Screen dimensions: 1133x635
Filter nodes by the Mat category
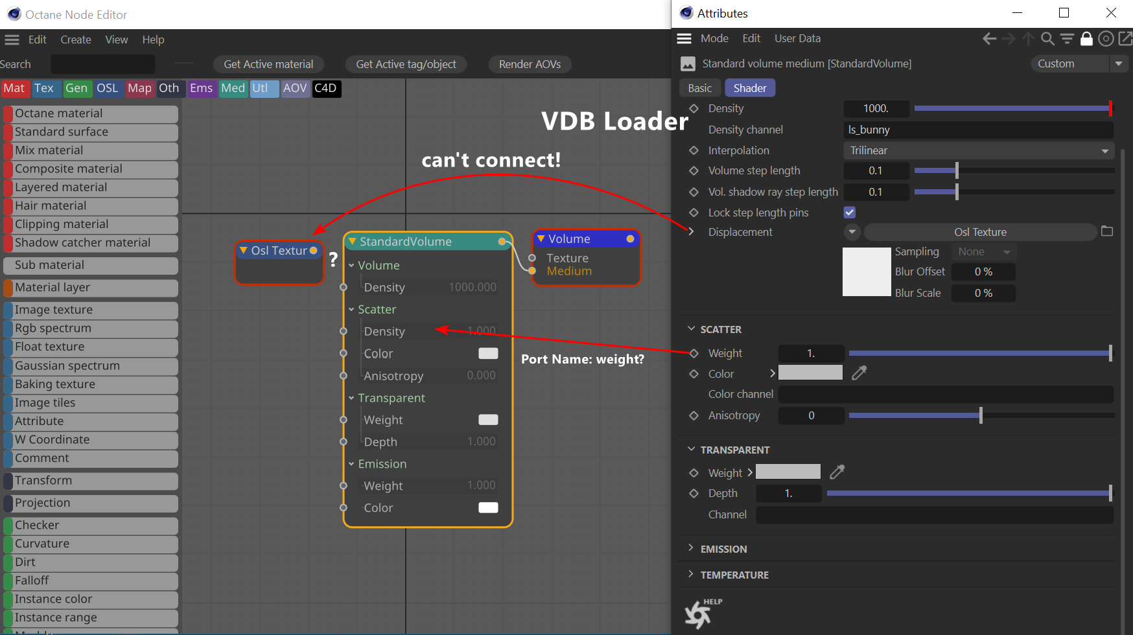pos(14,88)
